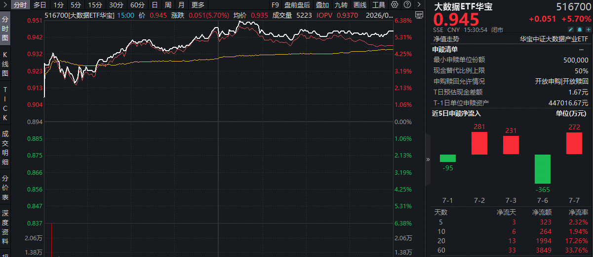The width and height of the screenshot is (593, 257).
Task: Open the 申赎清单 more options ellipsis
Action: (581, 49)
